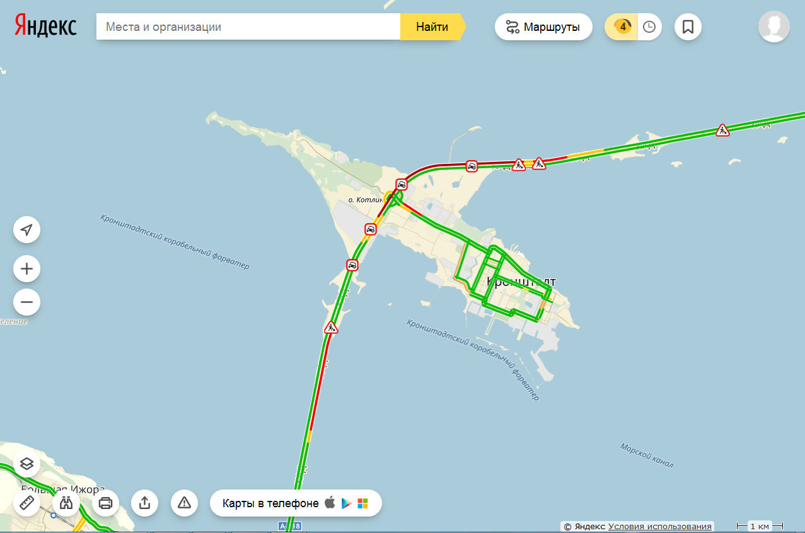The image size is (805, 533).
Task: Click the my location arrow button
Action: (26, 229)
